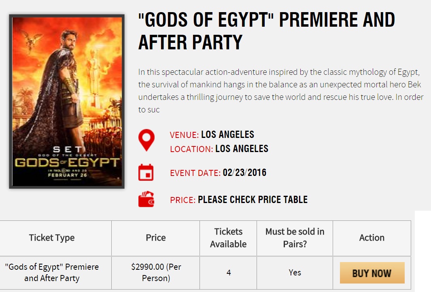Click the Action column header

[372, 238]
